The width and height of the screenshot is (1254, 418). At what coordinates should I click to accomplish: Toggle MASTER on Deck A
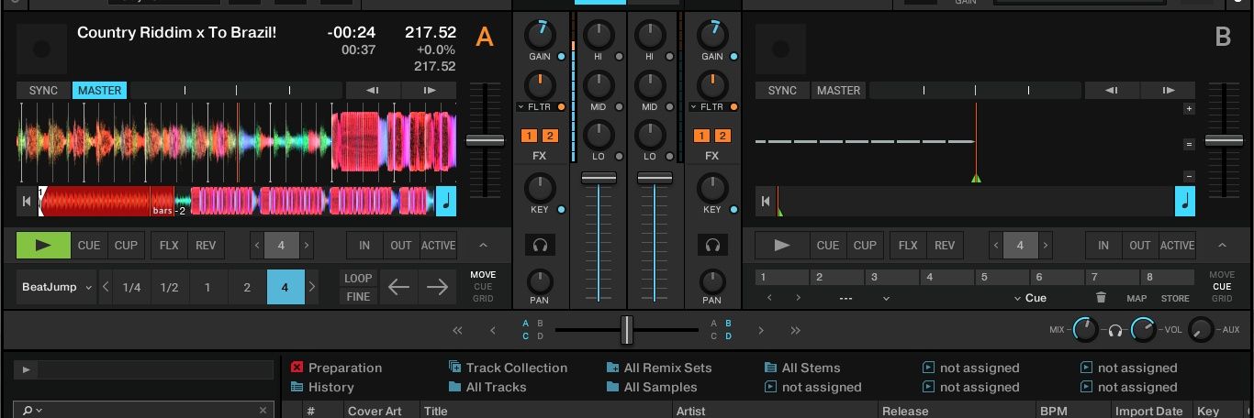(x=99, y=90)
